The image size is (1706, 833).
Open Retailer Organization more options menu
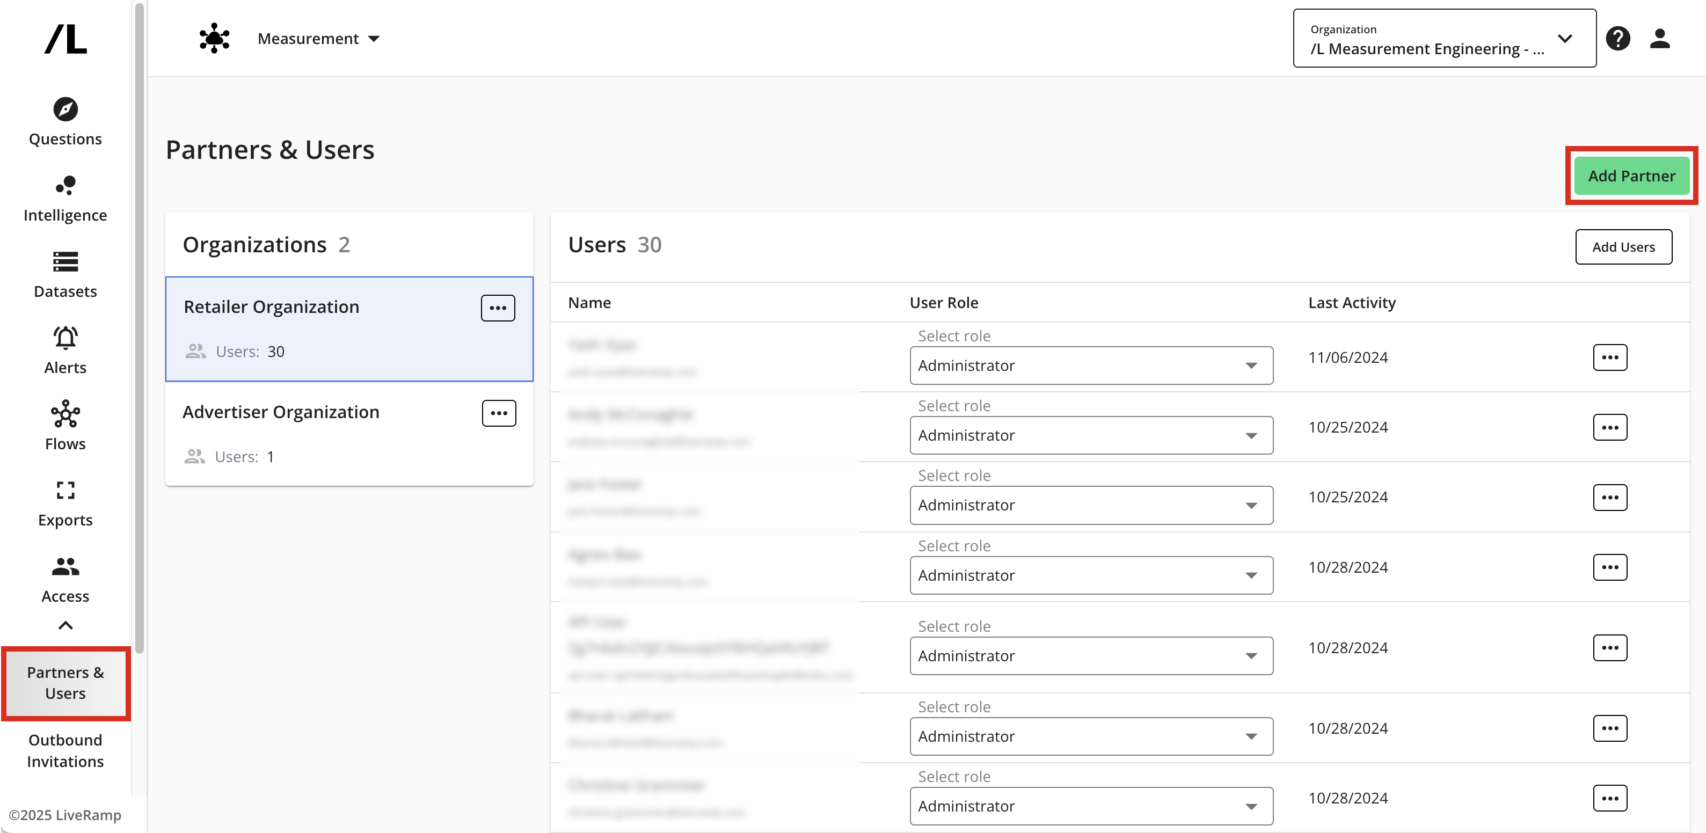pyautogui.click(x=498, y=308)
